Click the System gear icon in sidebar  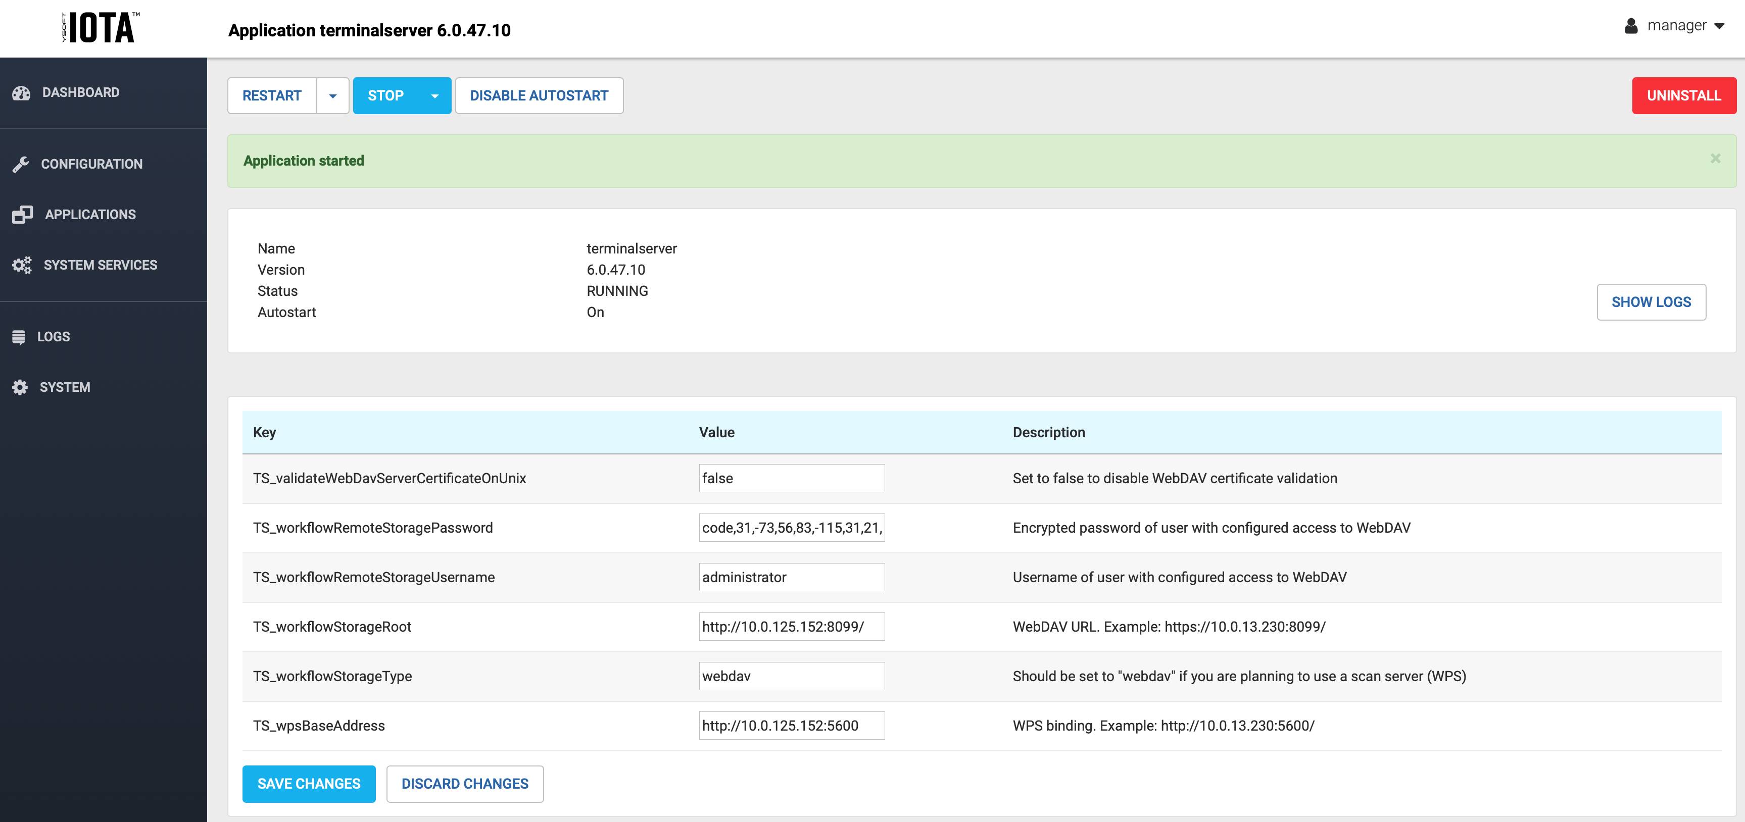19,387
